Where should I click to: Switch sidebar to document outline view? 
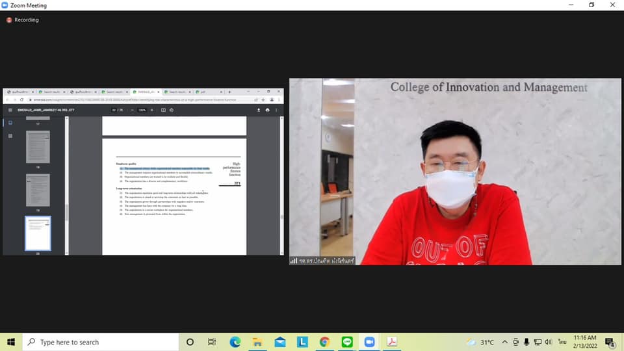[x=10, y=136]
